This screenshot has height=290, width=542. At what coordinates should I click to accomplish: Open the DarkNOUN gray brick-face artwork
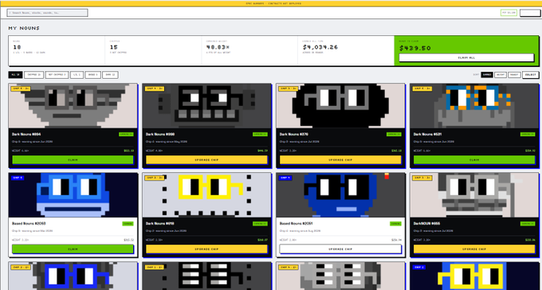click(474, 195)
